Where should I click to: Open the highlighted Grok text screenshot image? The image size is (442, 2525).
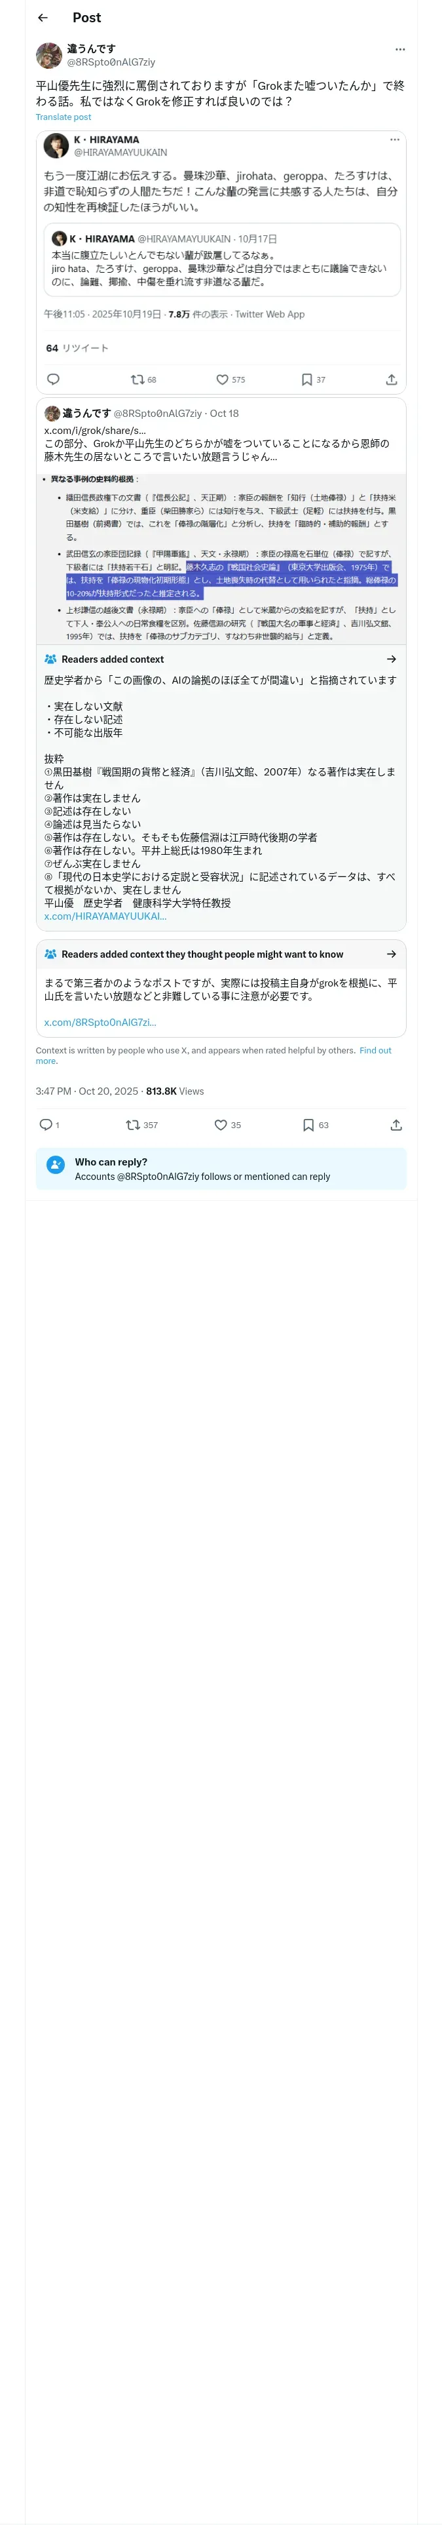[x=221, y=556]
